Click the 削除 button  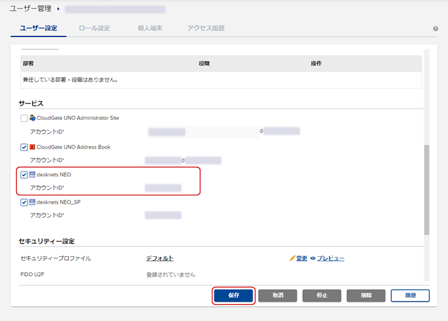pos(366,295)
